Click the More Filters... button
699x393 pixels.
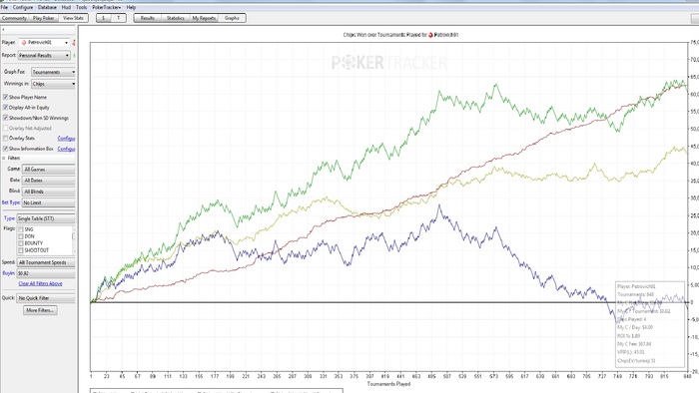(40, 310)
